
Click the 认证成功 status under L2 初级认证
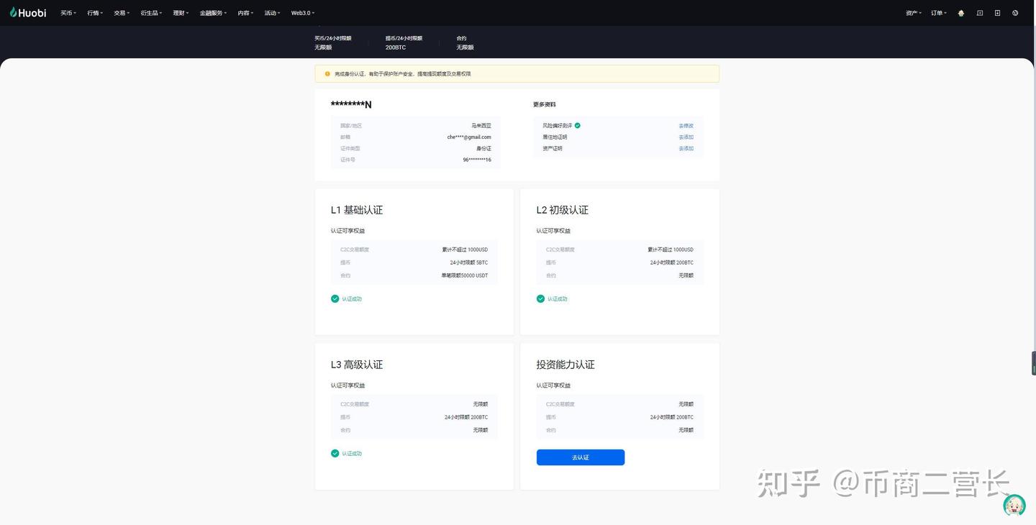point(558,299)
